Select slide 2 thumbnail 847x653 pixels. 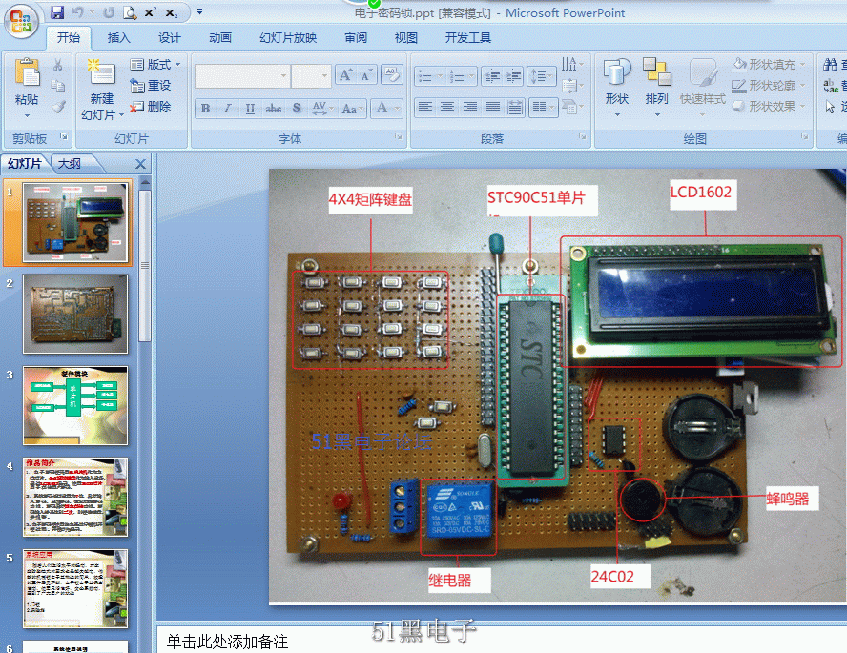75,314
